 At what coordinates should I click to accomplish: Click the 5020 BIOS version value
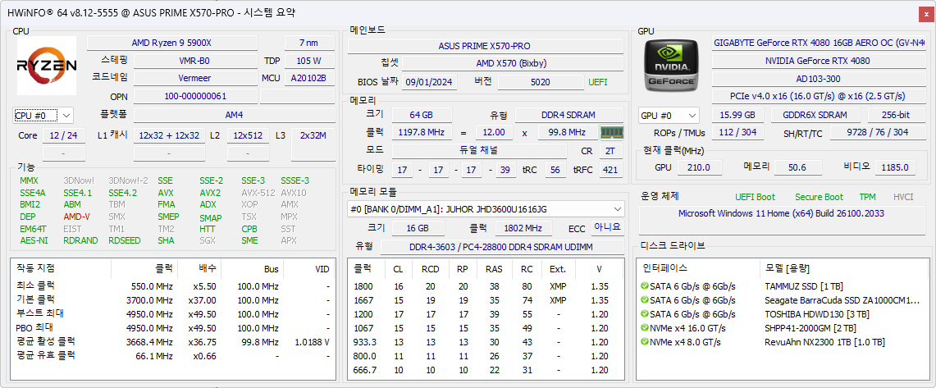541,82
